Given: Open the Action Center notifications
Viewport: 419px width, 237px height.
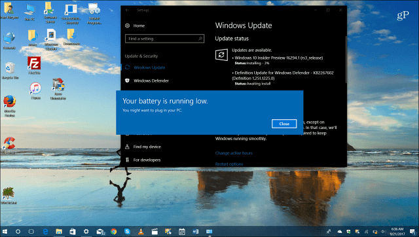Looking at the screenshot, I should click(x=412, y=231).
